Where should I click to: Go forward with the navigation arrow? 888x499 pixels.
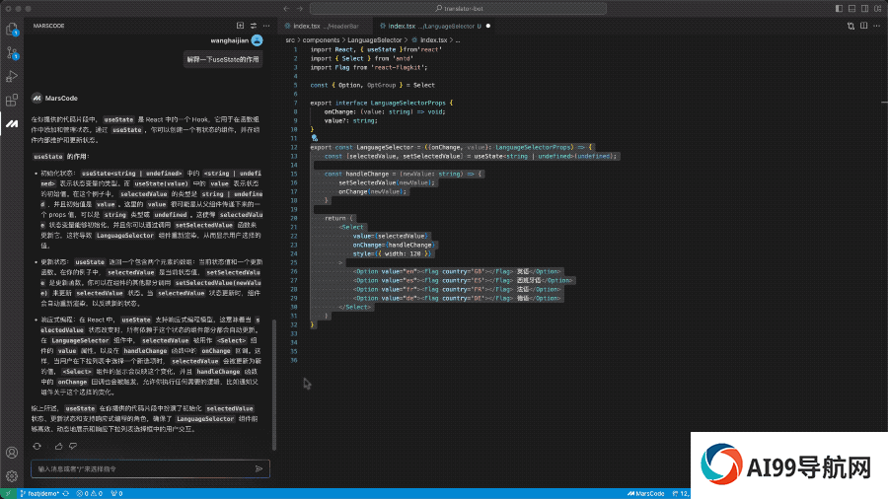(300, 9)
